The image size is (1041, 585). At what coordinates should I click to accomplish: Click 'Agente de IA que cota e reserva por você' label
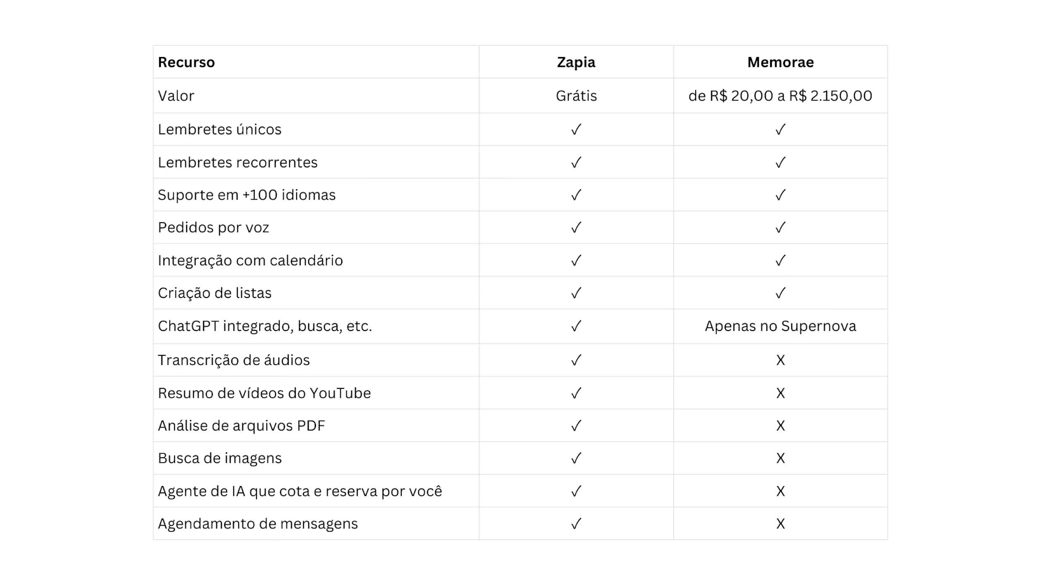click(300, 491)
